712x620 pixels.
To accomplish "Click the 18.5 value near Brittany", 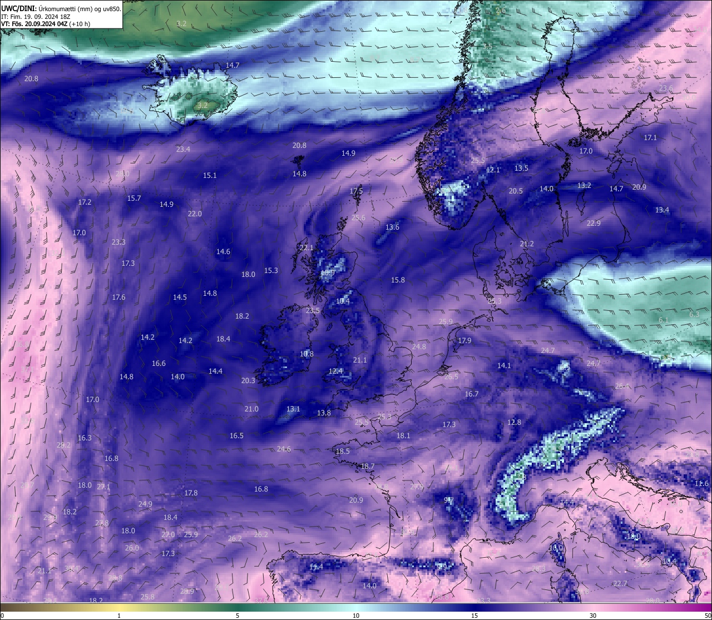I will (x=343, y=451).
